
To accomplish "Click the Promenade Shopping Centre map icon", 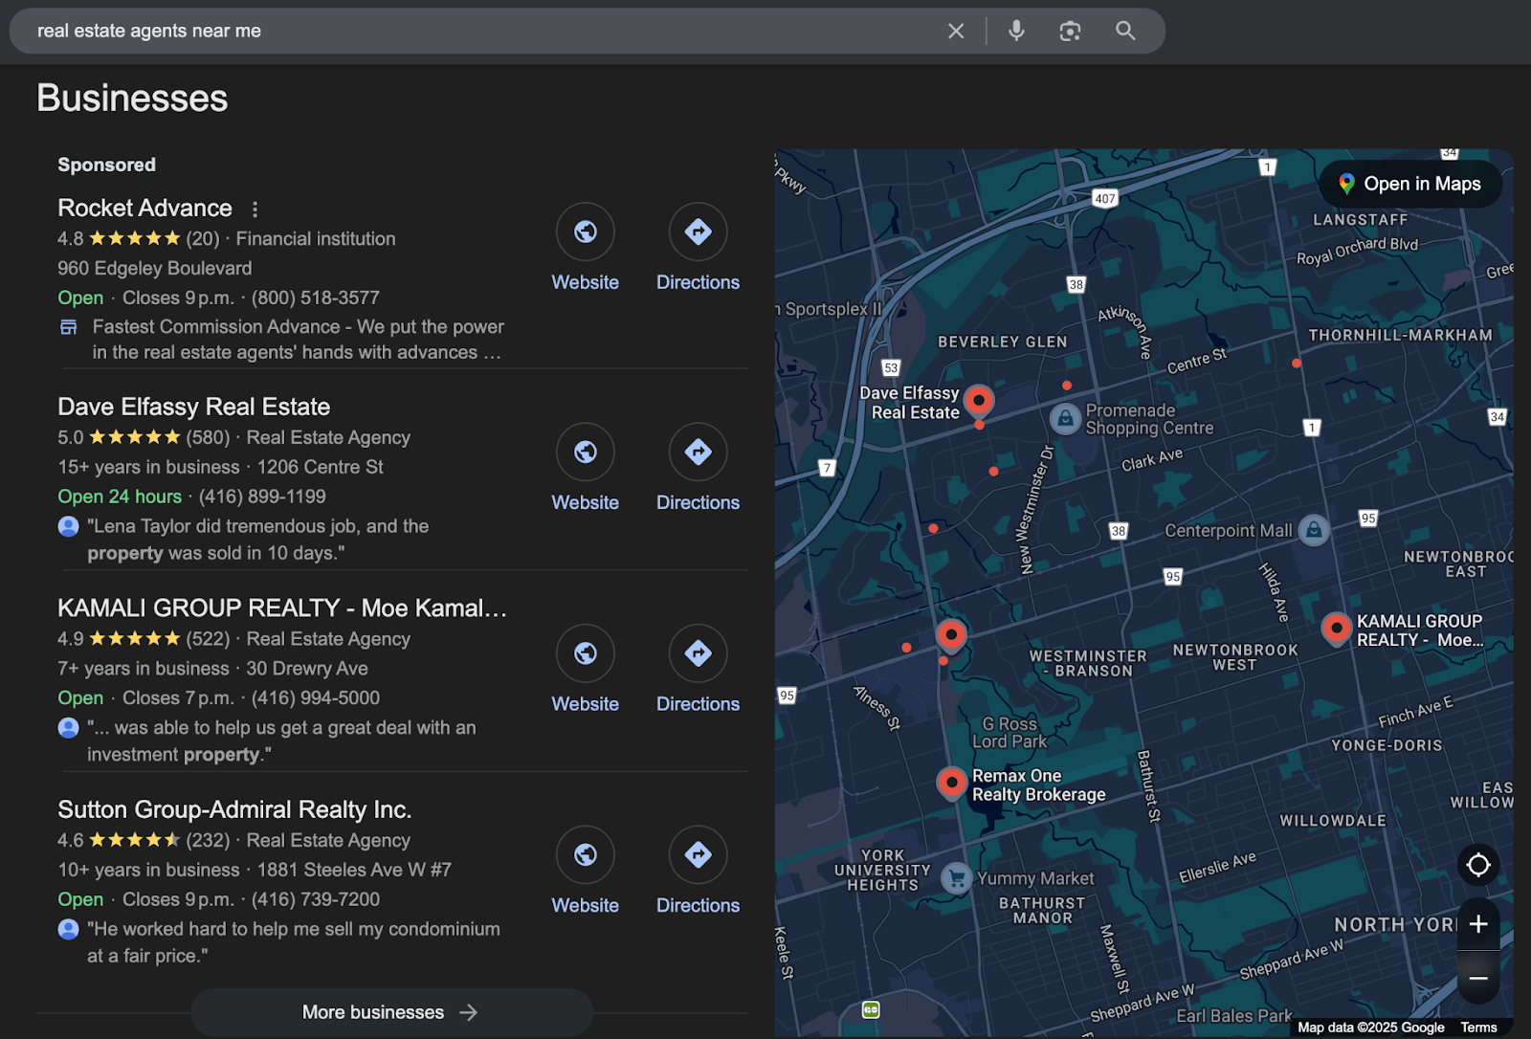I will pyautogui.click(x=1065, y=419).
